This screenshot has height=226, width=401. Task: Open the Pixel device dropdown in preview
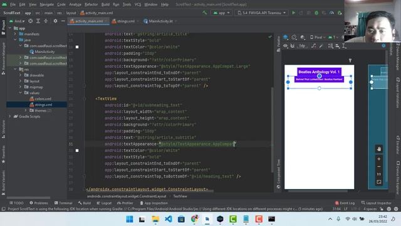tap(318, 38)
